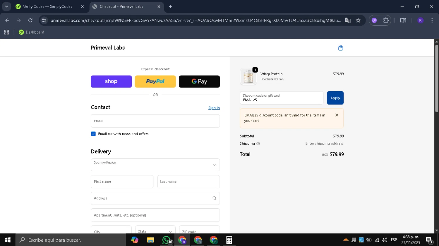Click the Last name field
Screen dimensions: 439x246
click(188, 182)
